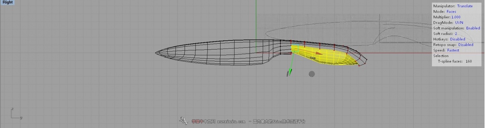Click the gray circular manipulator handle

point(312,74)
